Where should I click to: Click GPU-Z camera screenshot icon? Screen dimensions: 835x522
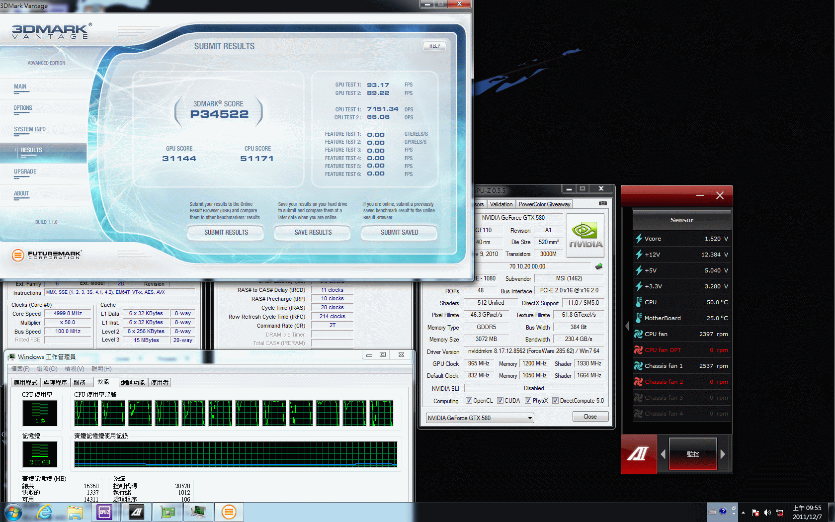(x=602, y=203)
